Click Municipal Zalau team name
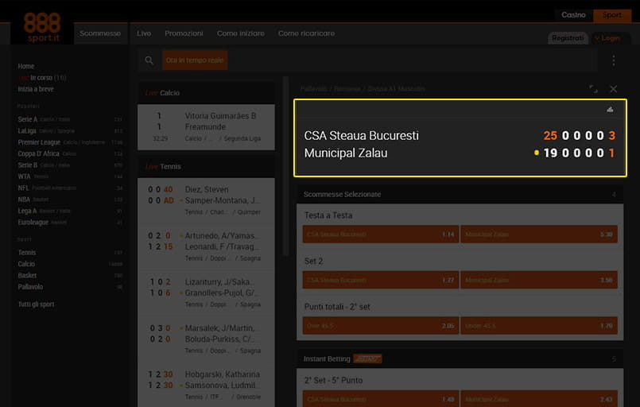This screenshot has height=407, width=640. click(x=346, y=153)
